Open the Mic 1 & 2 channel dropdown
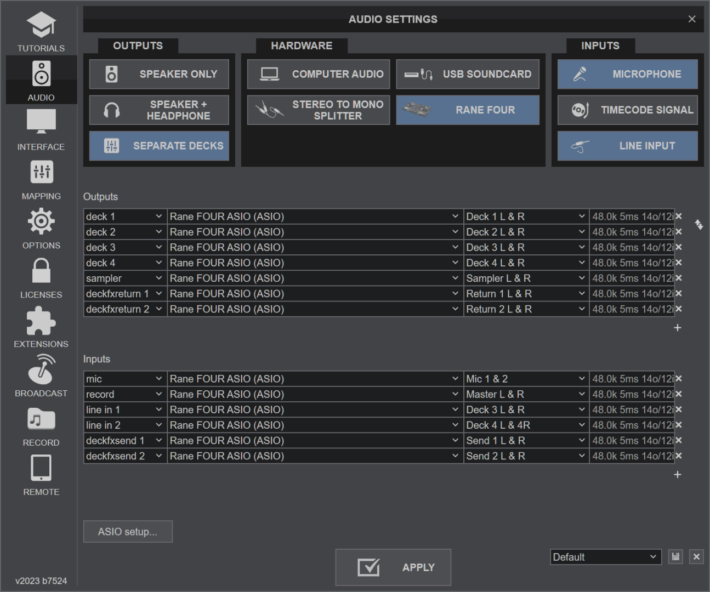The height and width of the screenshot is (592, 710). [x=526, y=379]
